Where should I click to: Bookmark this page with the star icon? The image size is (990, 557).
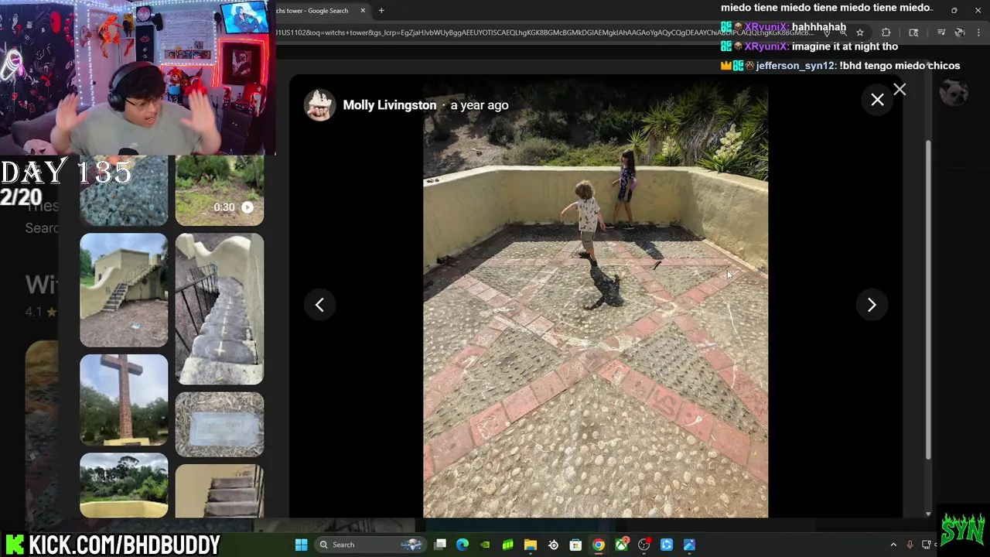(x=859, y=32)
